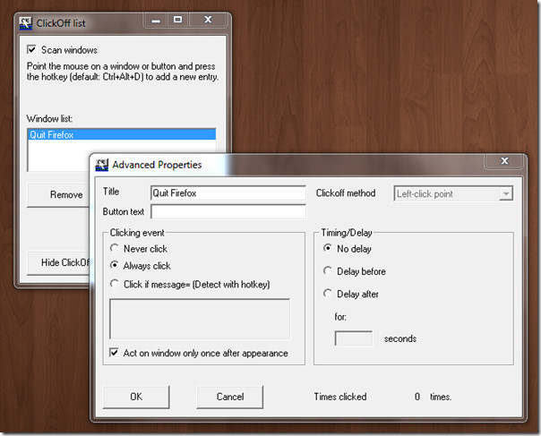The height and width of the screenshot is (436, 541).
Task: Confirm with the OK button
Action: tap(136, 397)
